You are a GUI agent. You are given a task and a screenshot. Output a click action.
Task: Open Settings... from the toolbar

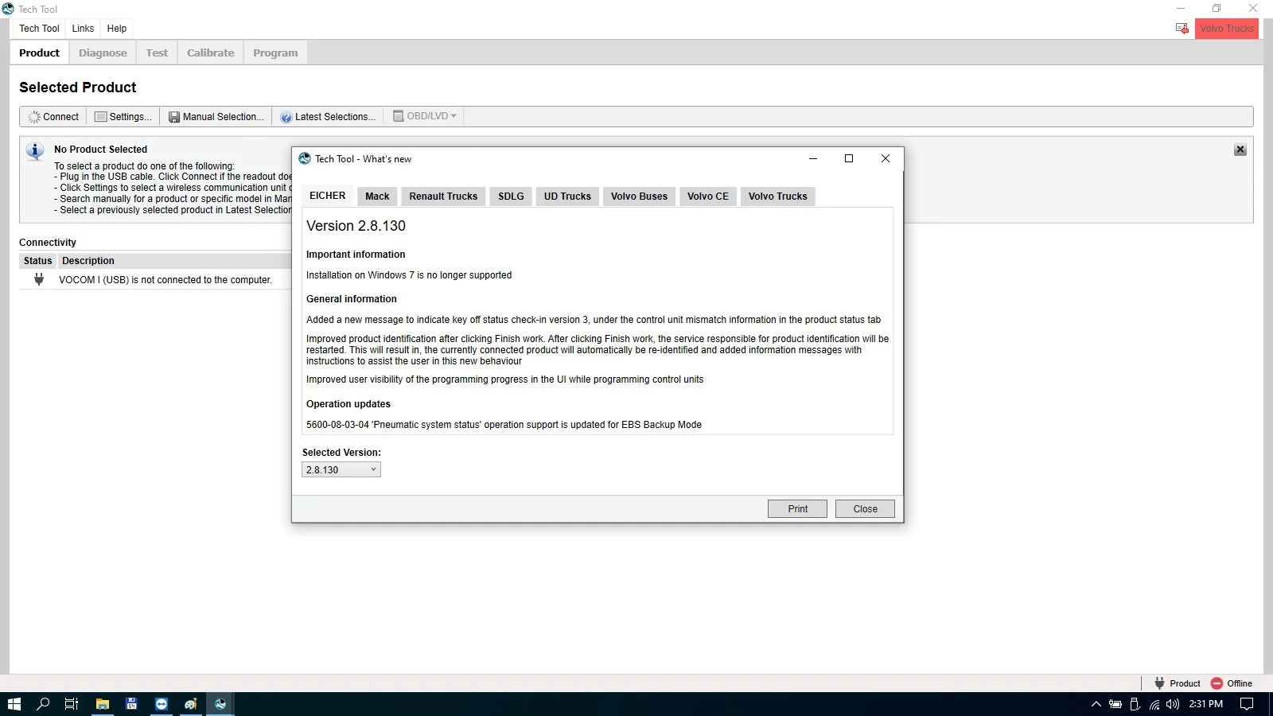tap(123, 116)
